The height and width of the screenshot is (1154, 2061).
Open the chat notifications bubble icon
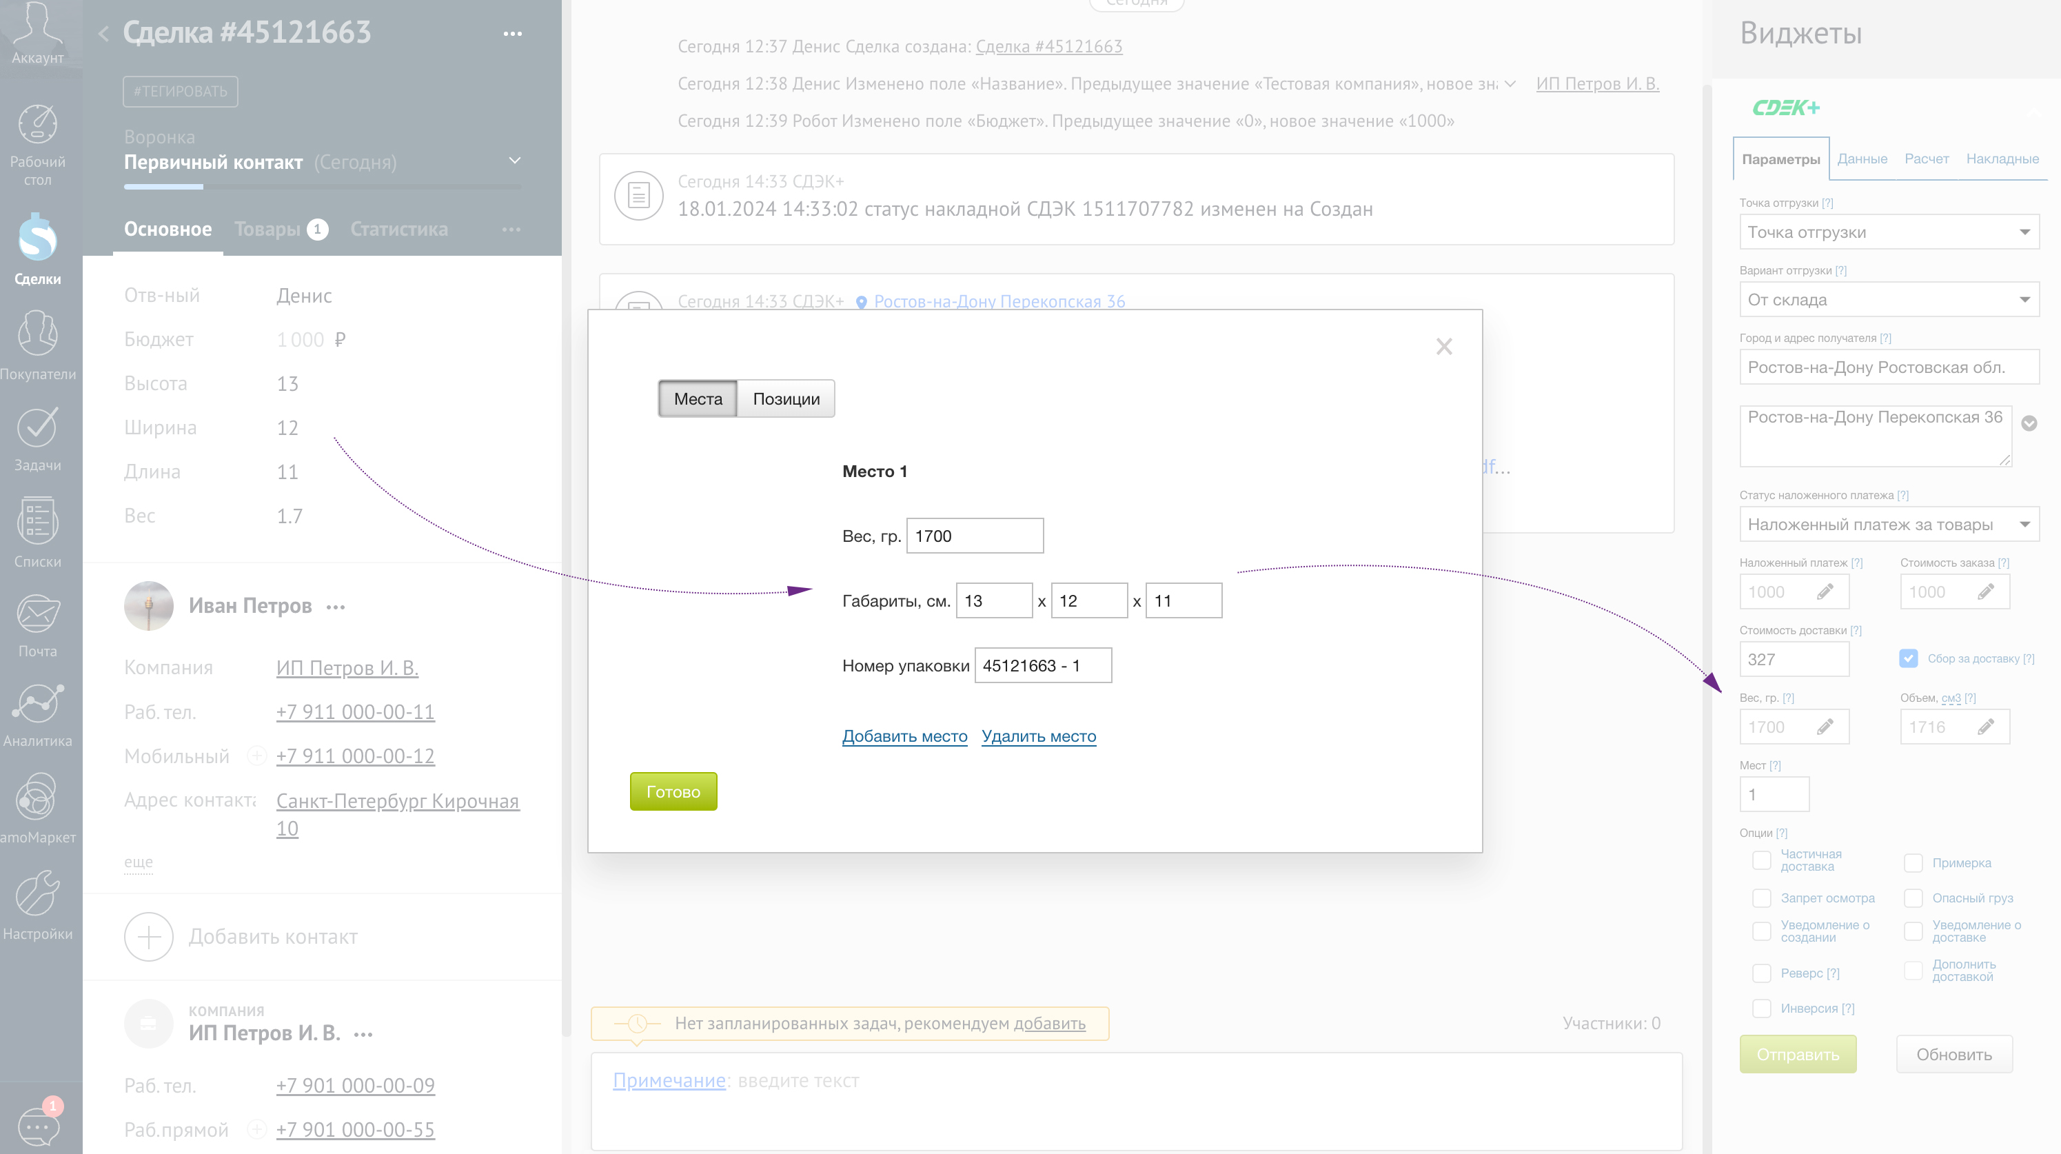click(38, 1126)
